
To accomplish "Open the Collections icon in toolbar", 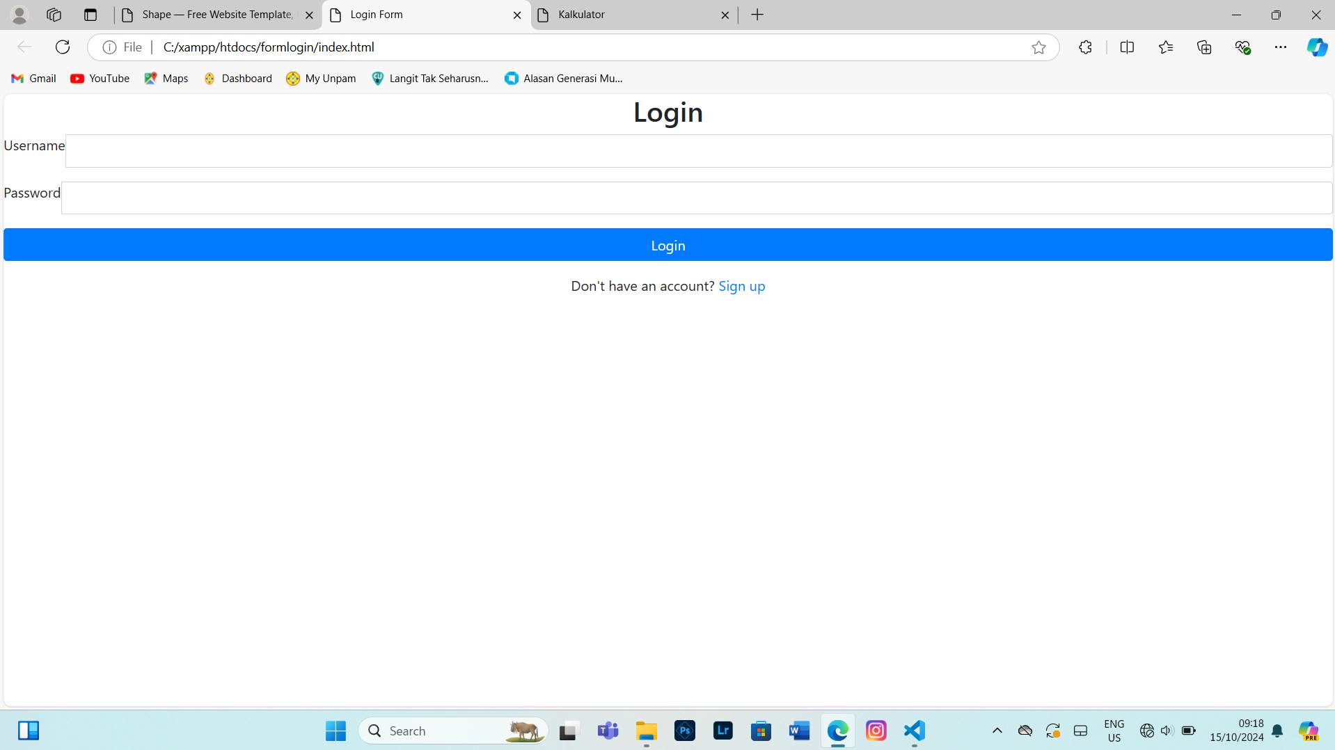I will [1204, 47].
